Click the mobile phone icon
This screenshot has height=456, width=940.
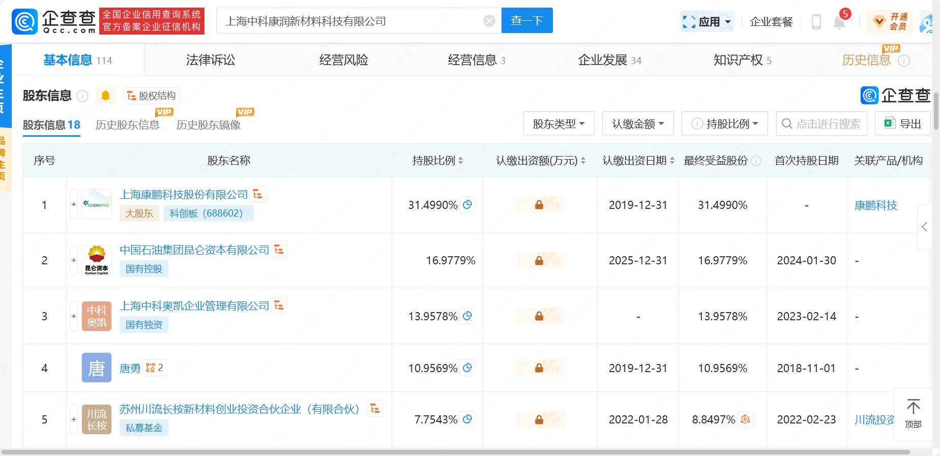click(x=816, y=22)
